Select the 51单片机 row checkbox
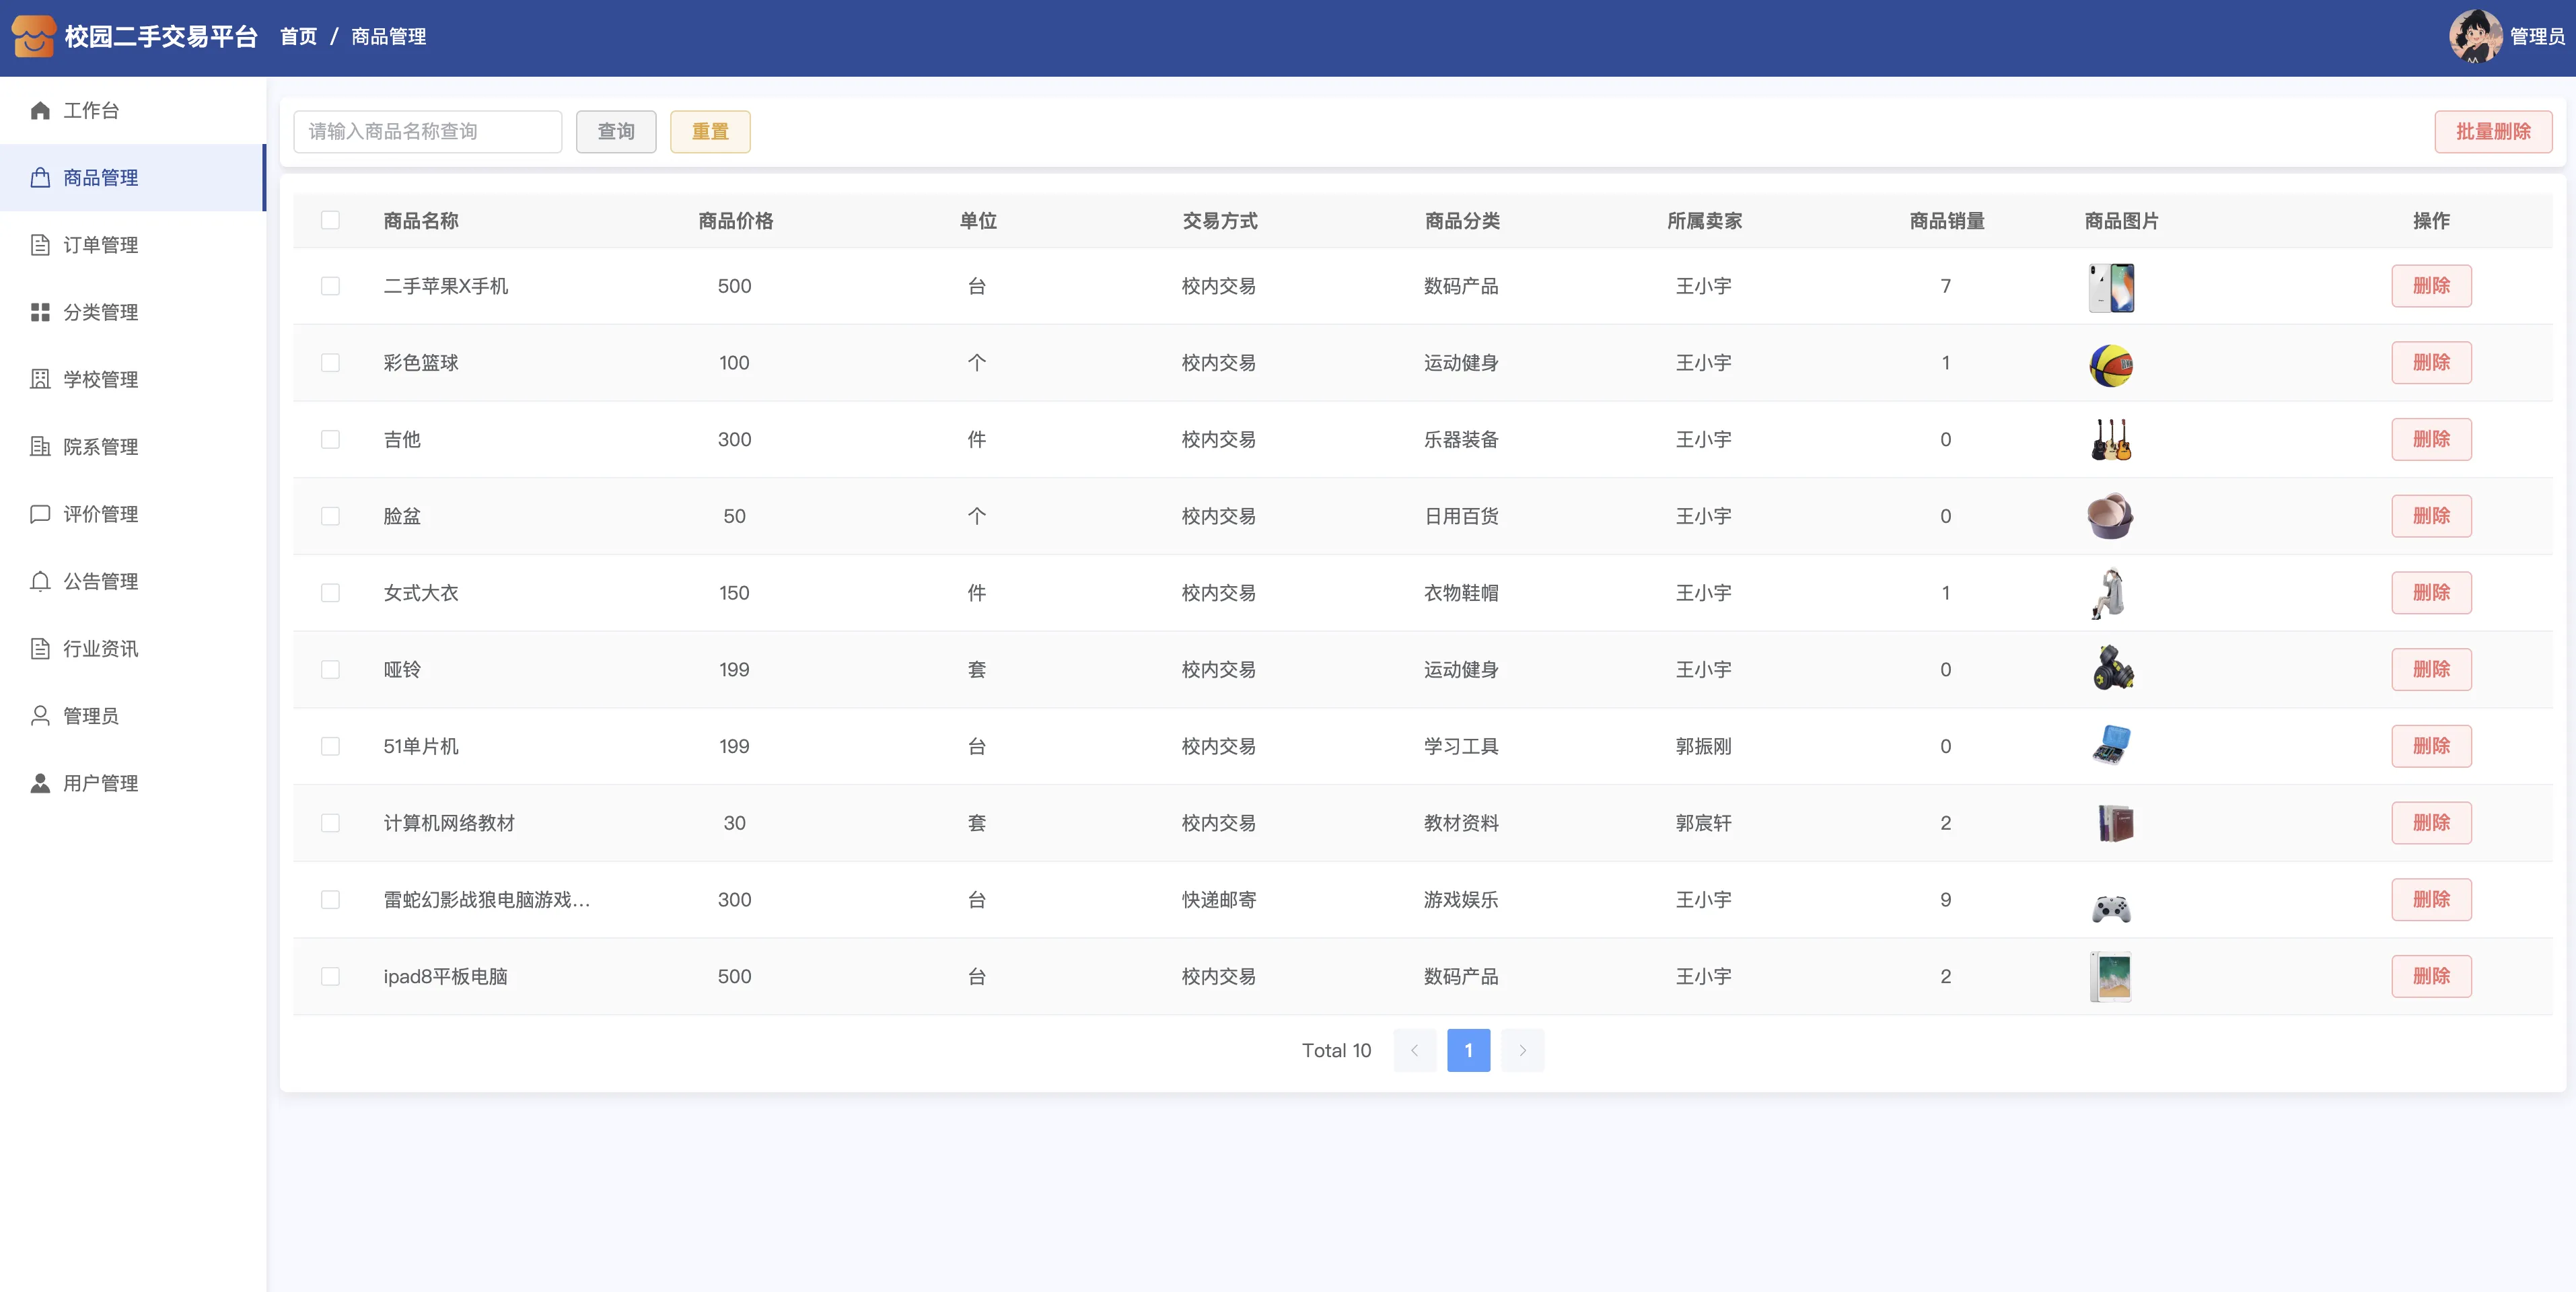 tap(330, 746)
